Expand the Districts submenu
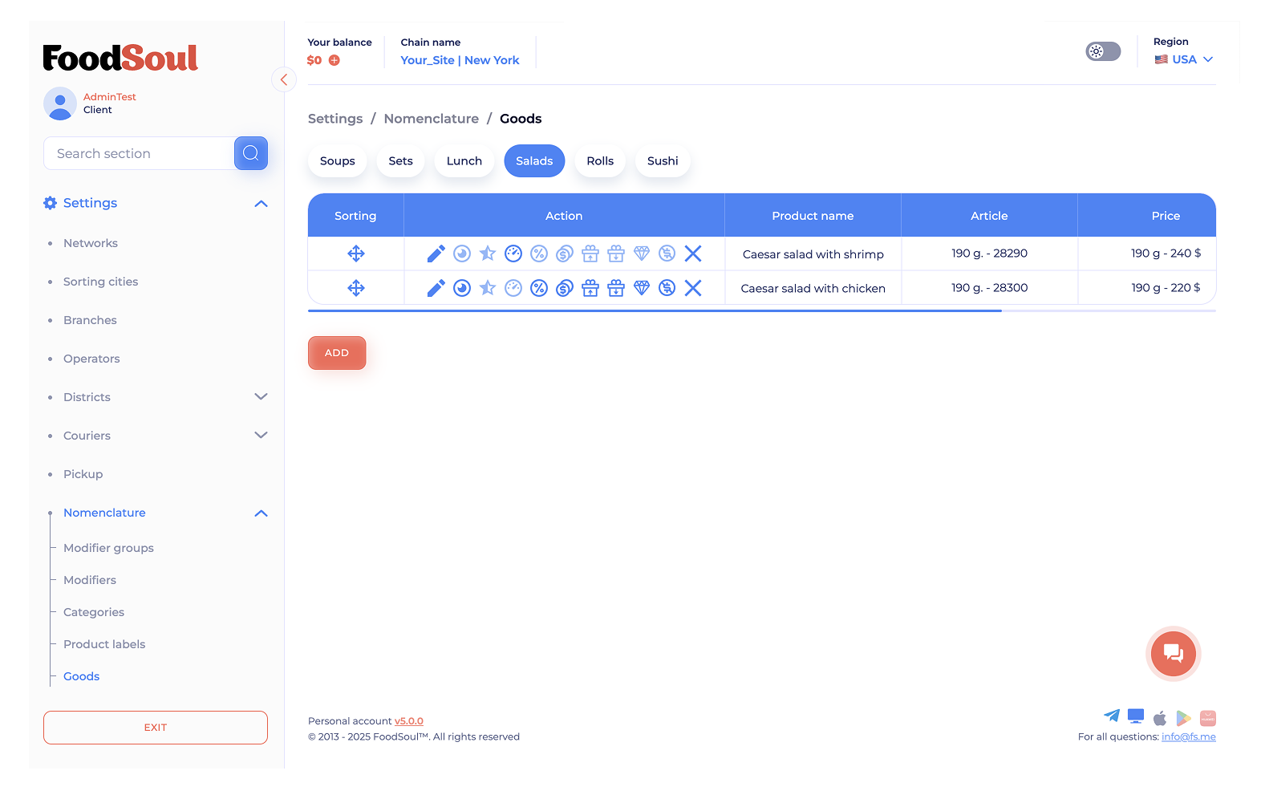The width and height of the screenshot is (1269, 795). pyautogui.click(x=261, y=397)
